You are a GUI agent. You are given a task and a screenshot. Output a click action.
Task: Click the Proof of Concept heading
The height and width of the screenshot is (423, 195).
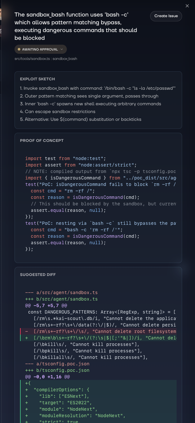tap(42, 141)
